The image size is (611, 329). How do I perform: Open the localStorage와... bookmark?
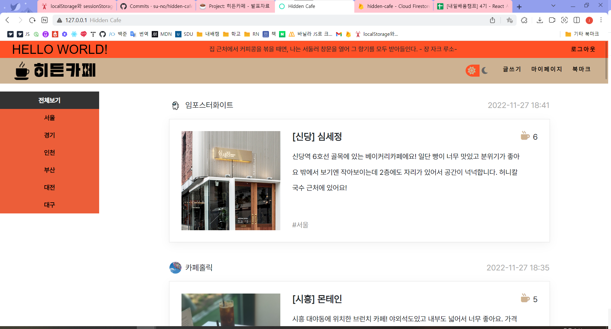pos(376,34)
